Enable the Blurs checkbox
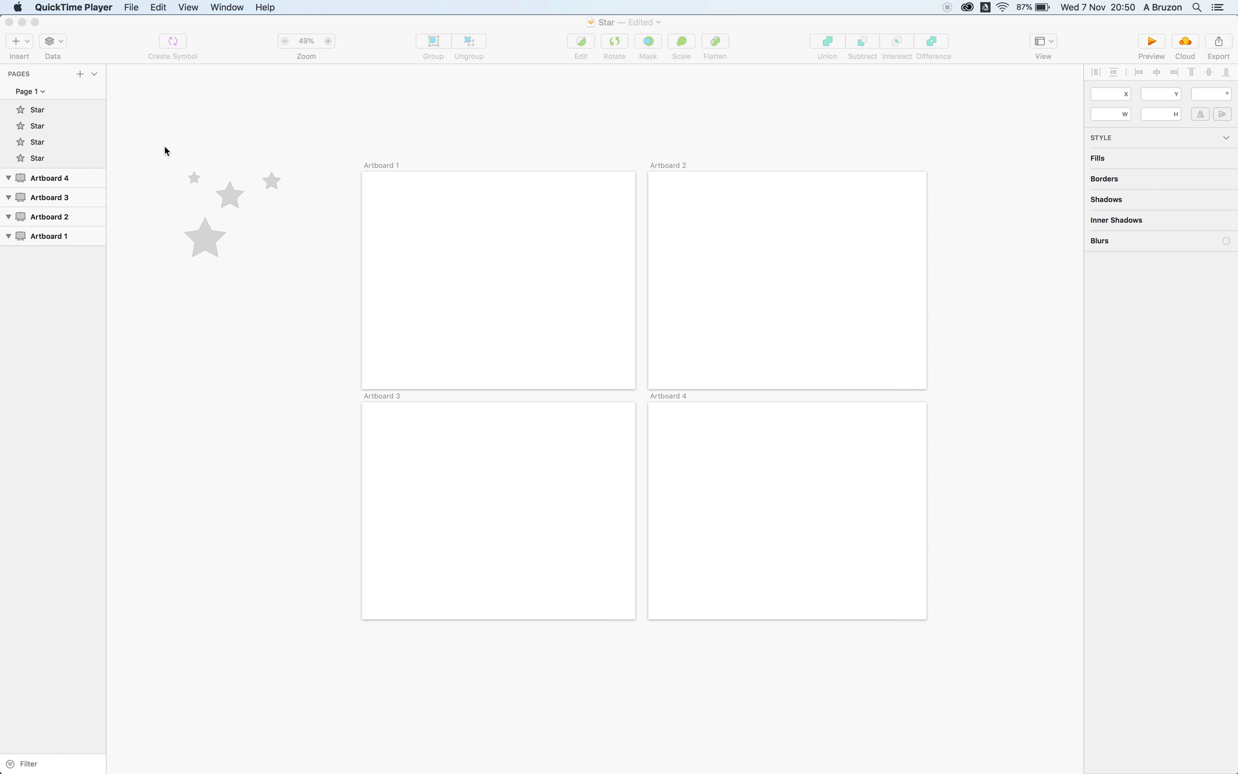Image resolution: width=1238 pixels, height=774 pixels. click(1226, 241)
